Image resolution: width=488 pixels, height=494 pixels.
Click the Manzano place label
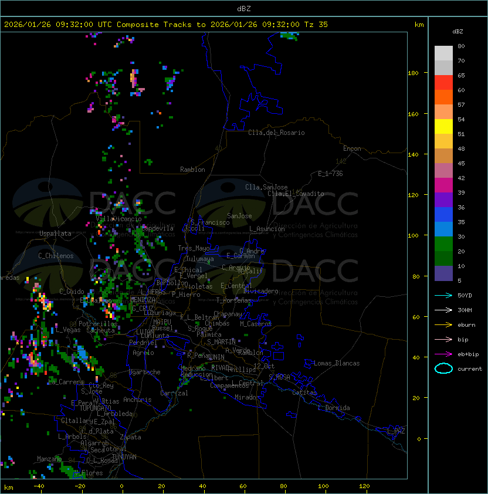(49, 459)
